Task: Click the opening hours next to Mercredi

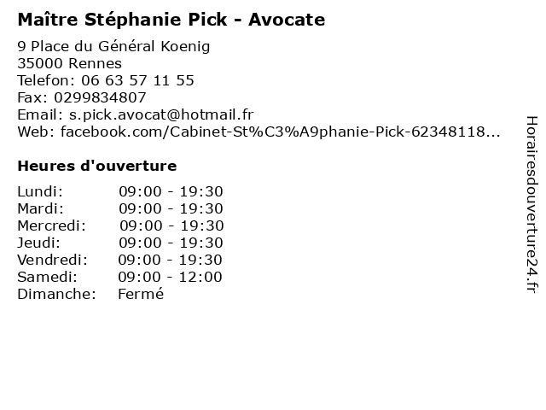Action: (x=171, y=225)
